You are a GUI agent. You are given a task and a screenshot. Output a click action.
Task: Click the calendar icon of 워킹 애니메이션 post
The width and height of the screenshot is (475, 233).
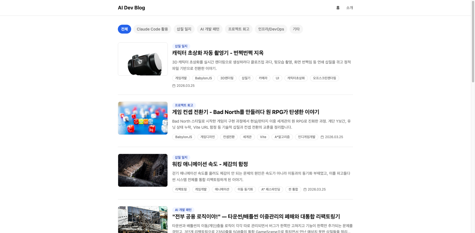click(305, 189)
